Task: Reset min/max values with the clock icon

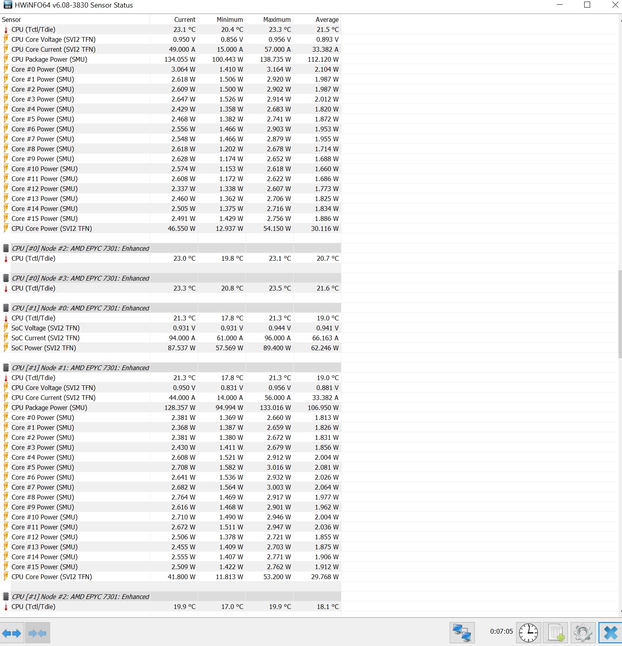Action: 528,633
